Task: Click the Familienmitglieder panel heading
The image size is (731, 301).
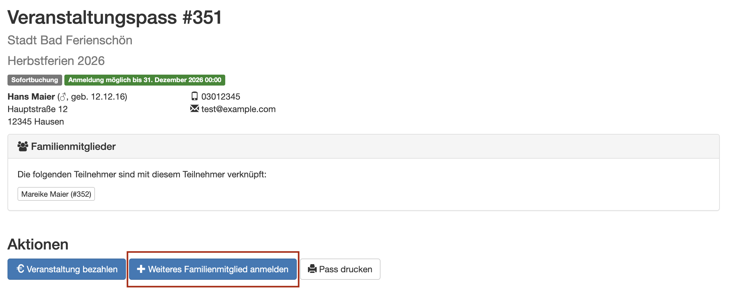Action: click(73, 146)
